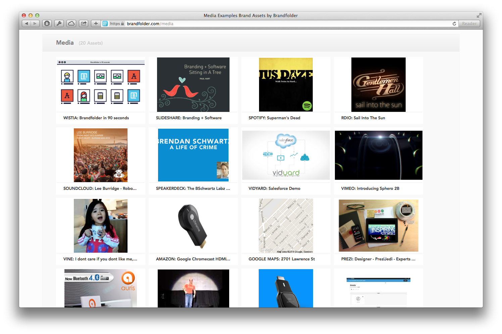
Task: Open the Lee Burridge SoundCloud thumbnail
Action: pos(101,155)
